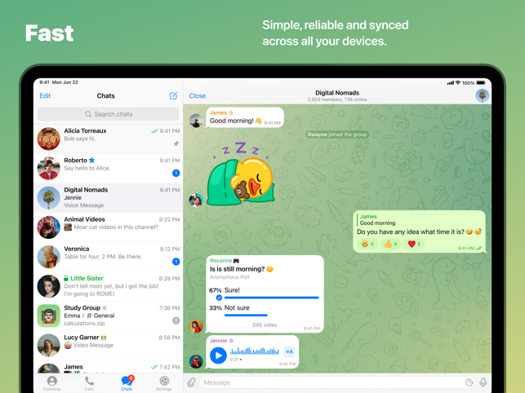Tap Alicia Torreaux's profile picture
525x393 pixels.
(x=48, y=139)
